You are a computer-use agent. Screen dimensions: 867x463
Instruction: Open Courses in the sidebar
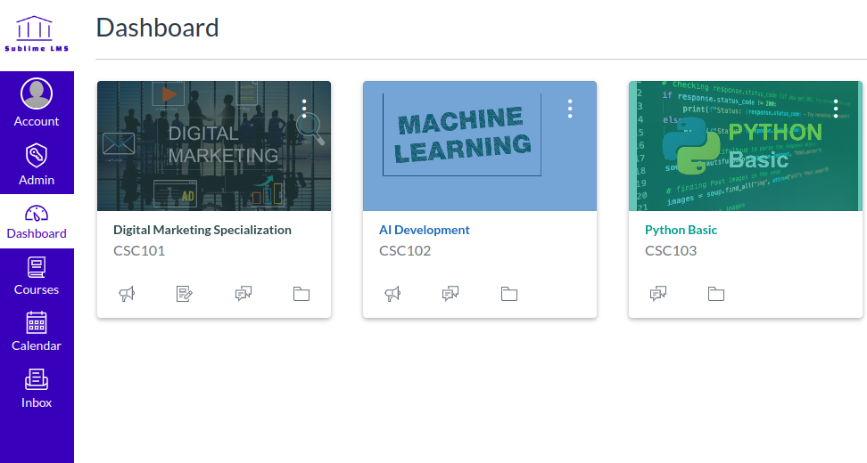pos(37,275)
